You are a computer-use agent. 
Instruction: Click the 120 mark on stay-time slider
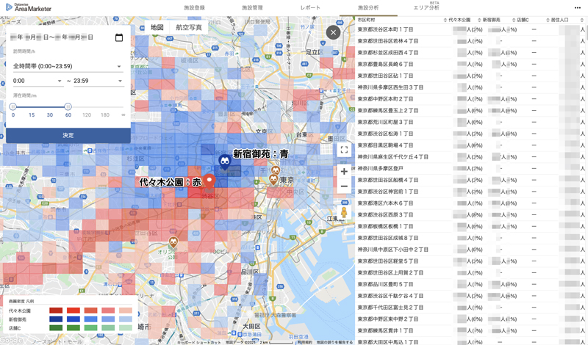click(x=87, y=115)
